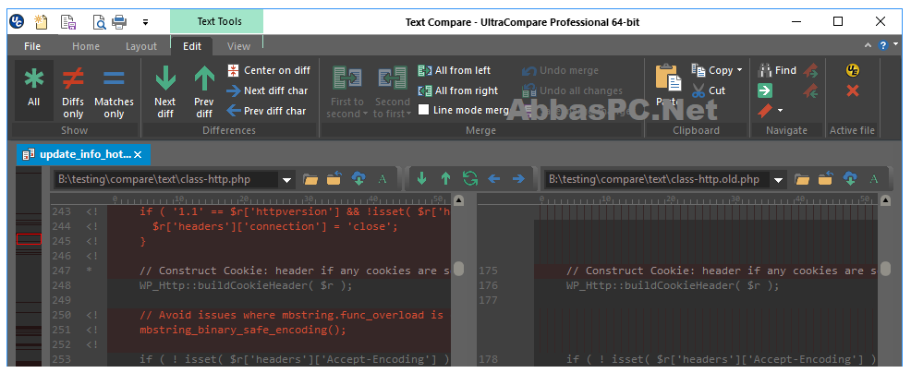Switch to the Layout ribbon tab

141,46
